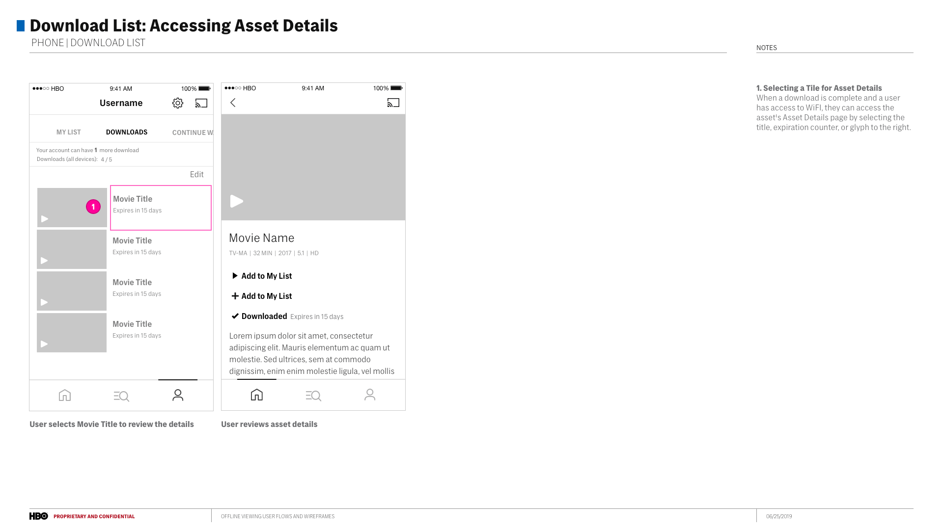Play the large Movie Name hero video
943x530 pixels.
tap(237, 201)
